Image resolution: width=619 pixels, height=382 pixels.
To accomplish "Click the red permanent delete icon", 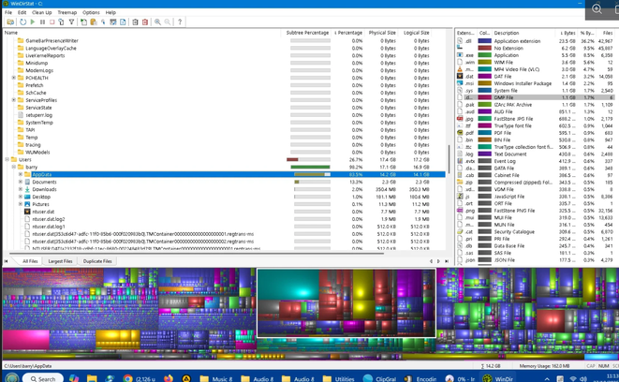I will [x=145, y=22].
